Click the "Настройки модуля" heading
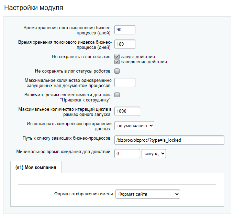Screen dimensions: 234x217 pyautogui.click(x=34, y=8)
